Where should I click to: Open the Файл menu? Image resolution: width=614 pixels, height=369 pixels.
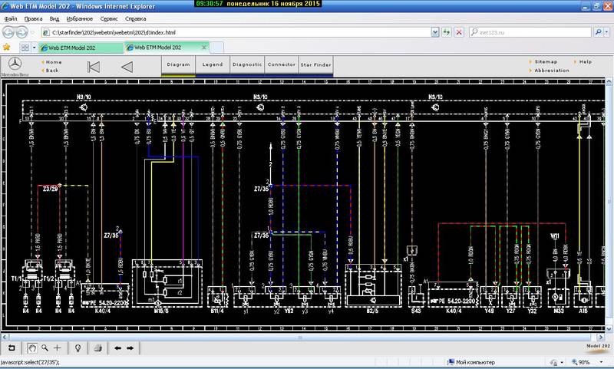(x=10, y=18)
